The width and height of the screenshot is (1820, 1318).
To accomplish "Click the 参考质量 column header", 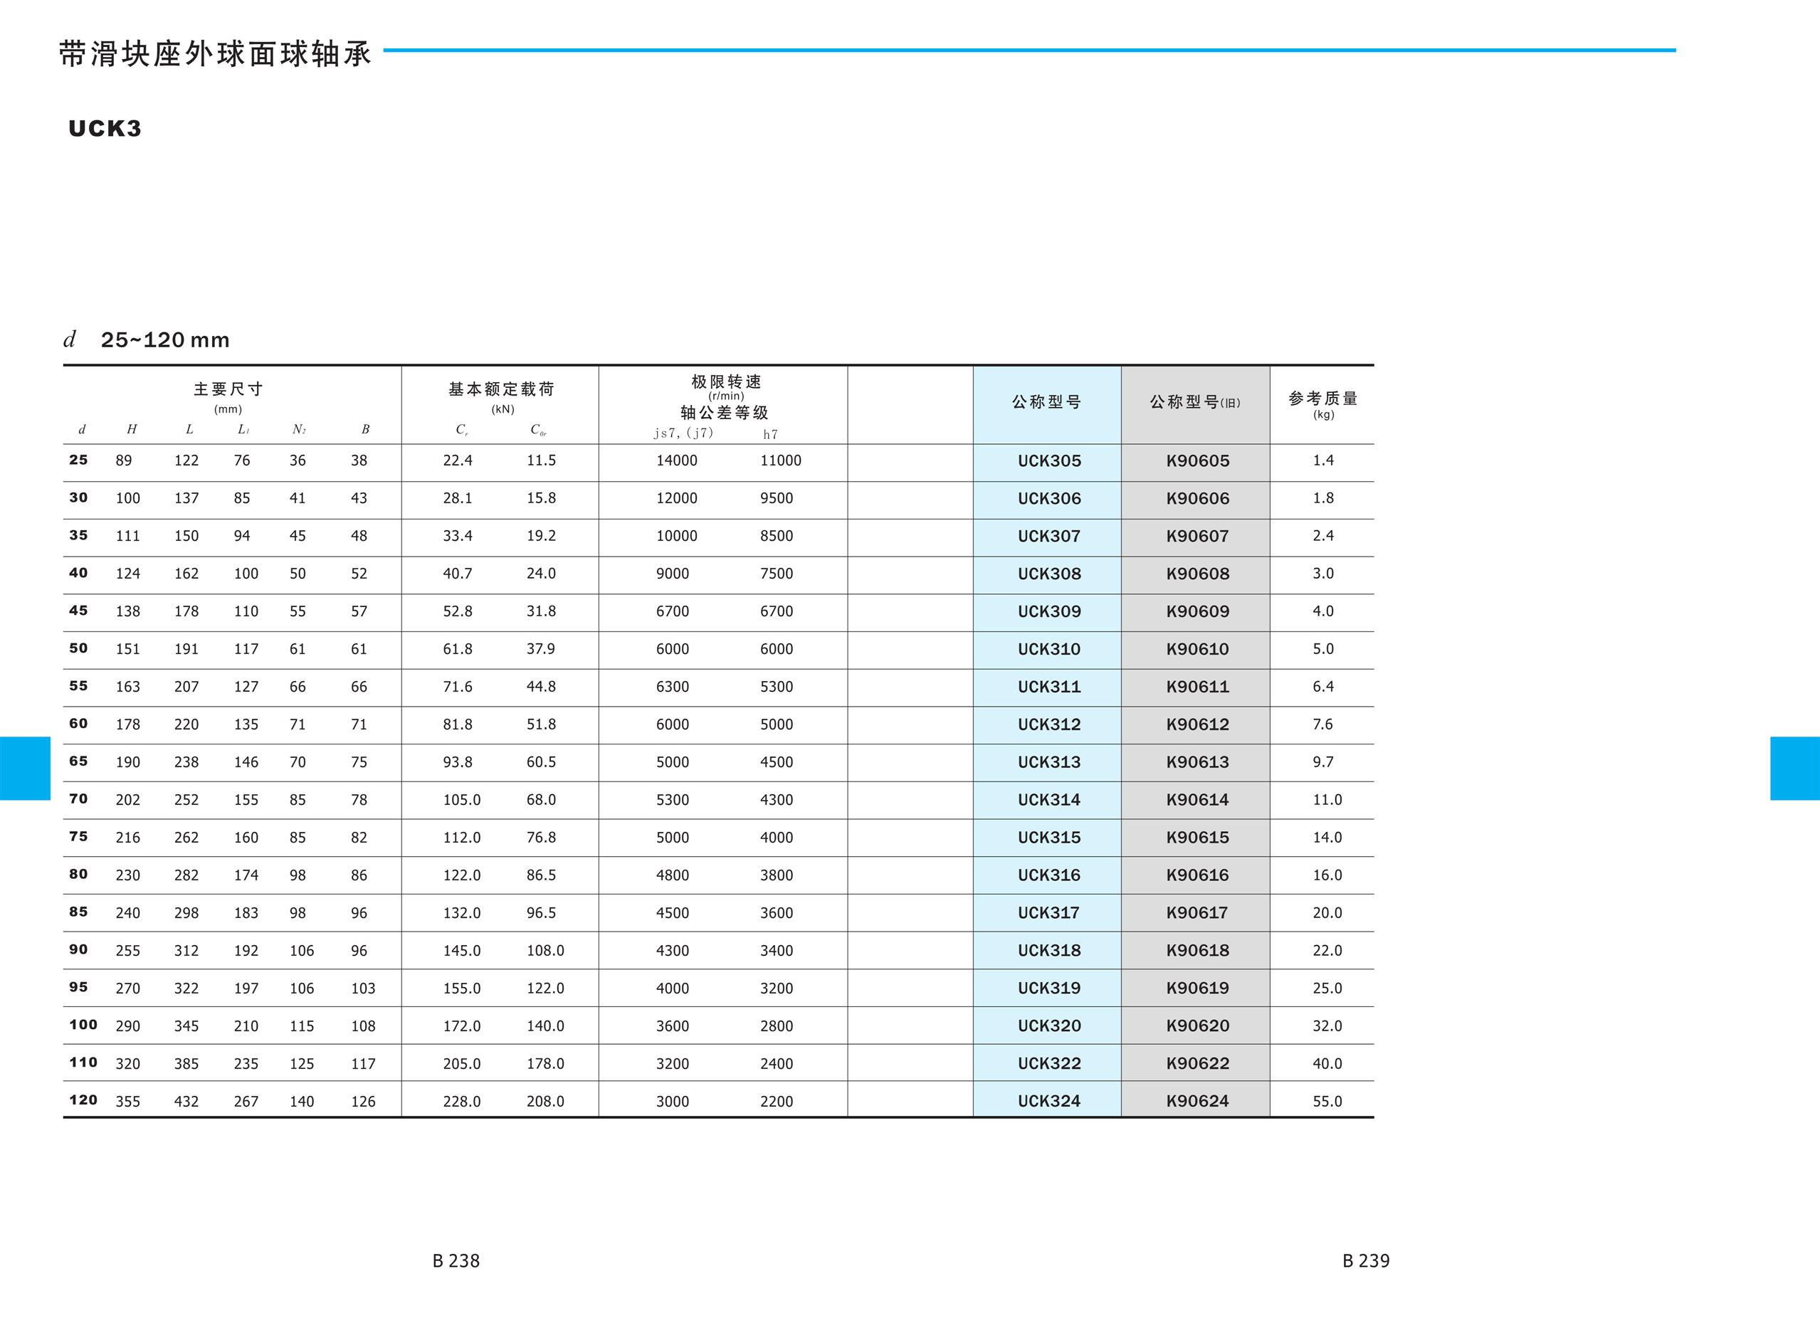I will (1322, 399).
